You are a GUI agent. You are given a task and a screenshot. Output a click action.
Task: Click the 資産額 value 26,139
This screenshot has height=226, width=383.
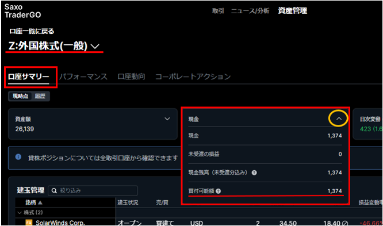[x=25, y=129]
